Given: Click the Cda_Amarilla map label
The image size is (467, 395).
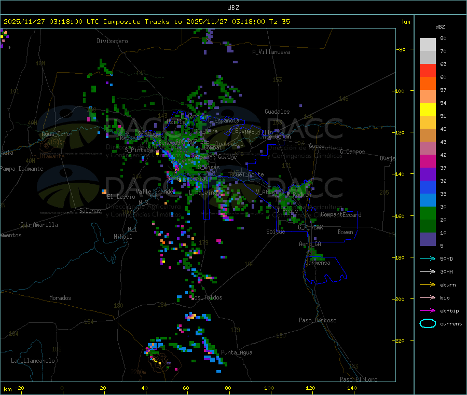Looking at the screenshot, I should [39, 225].
